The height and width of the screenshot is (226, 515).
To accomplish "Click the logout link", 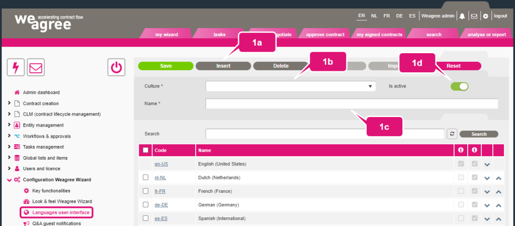I will [x=500, y=16].
